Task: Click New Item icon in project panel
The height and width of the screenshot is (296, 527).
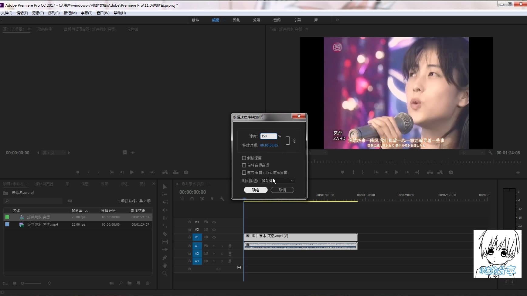Action: pos(138,283)
